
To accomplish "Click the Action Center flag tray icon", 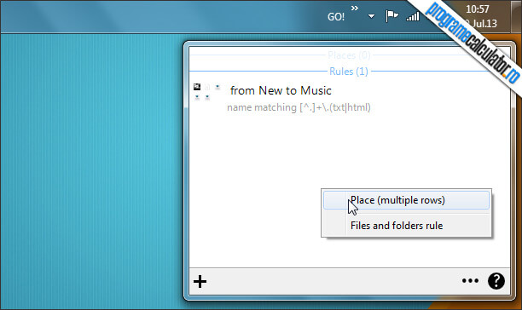I will (391, 15).
